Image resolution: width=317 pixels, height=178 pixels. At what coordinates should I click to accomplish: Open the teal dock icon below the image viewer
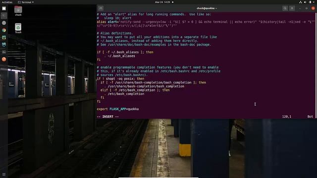pos(4,44)
